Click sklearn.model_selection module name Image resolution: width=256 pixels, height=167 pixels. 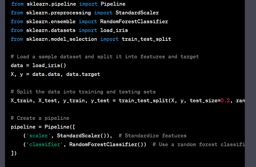pyautogui.click(x=61, y=39)
